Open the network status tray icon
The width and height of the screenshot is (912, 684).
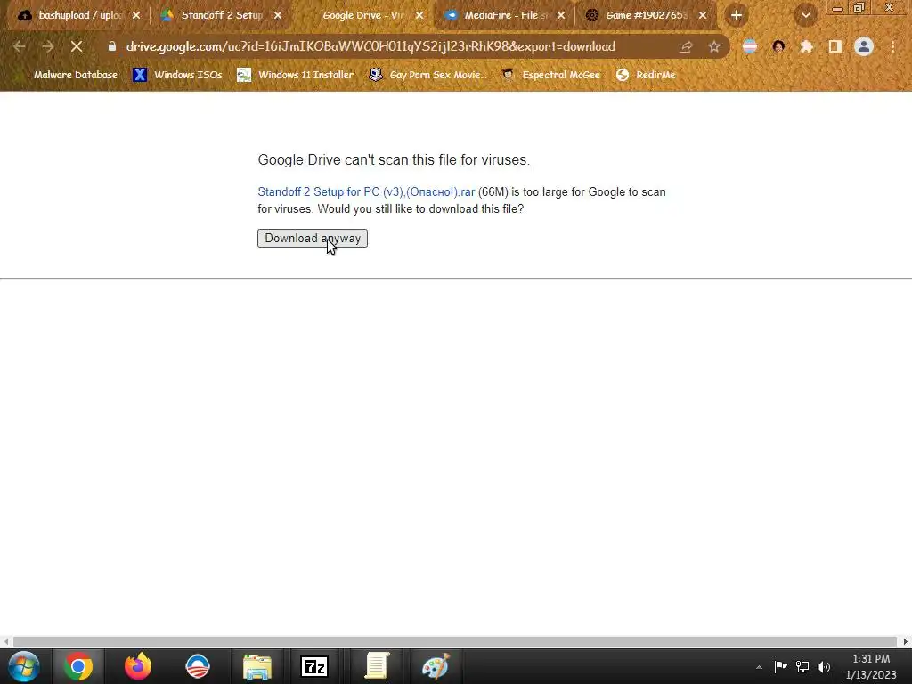tap(802, 666)
